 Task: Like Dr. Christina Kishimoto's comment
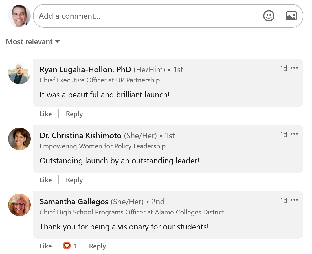[x=46, y=180]
